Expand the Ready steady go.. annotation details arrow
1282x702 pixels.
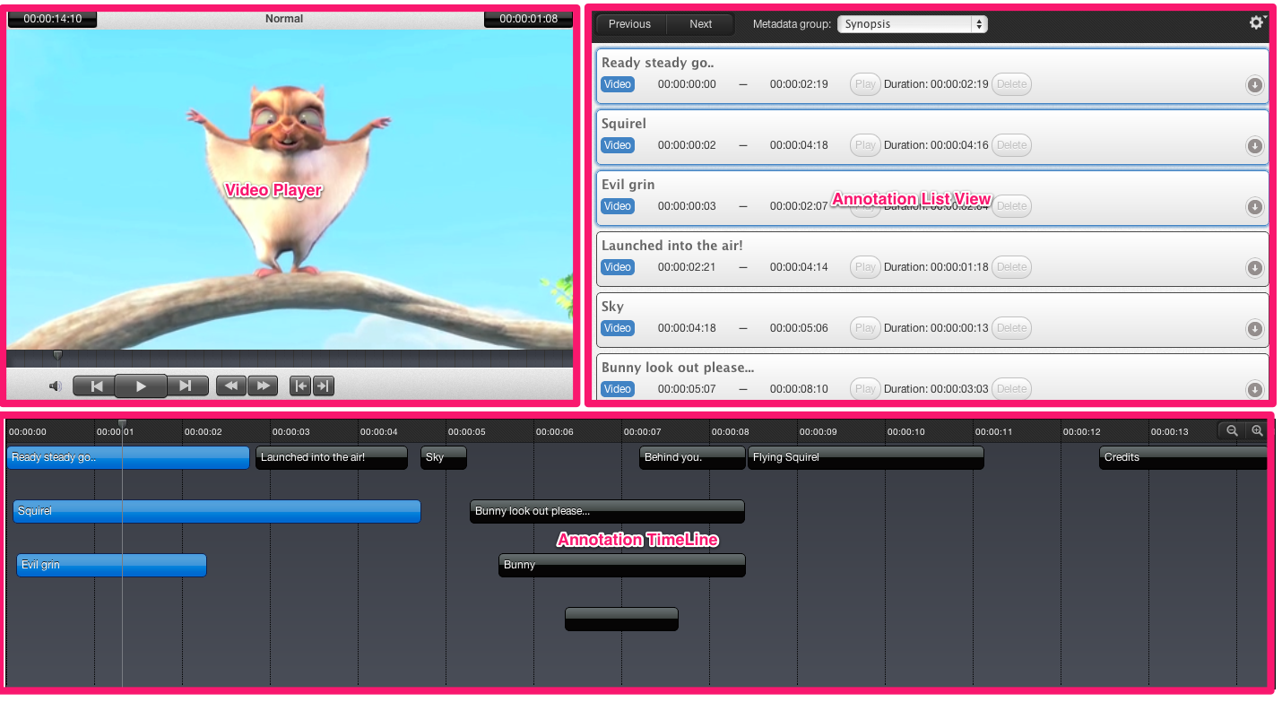click(1255, 85)
